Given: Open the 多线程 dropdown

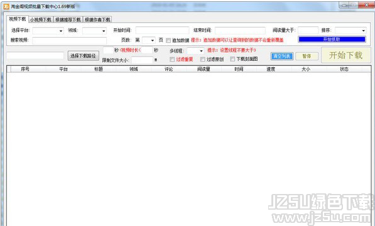Looking at the screenshot, I should click(195, 51).
